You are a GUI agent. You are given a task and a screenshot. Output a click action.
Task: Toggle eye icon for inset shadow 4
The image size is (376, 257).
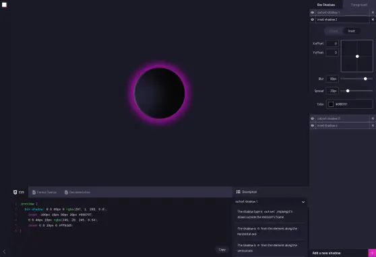312,126
